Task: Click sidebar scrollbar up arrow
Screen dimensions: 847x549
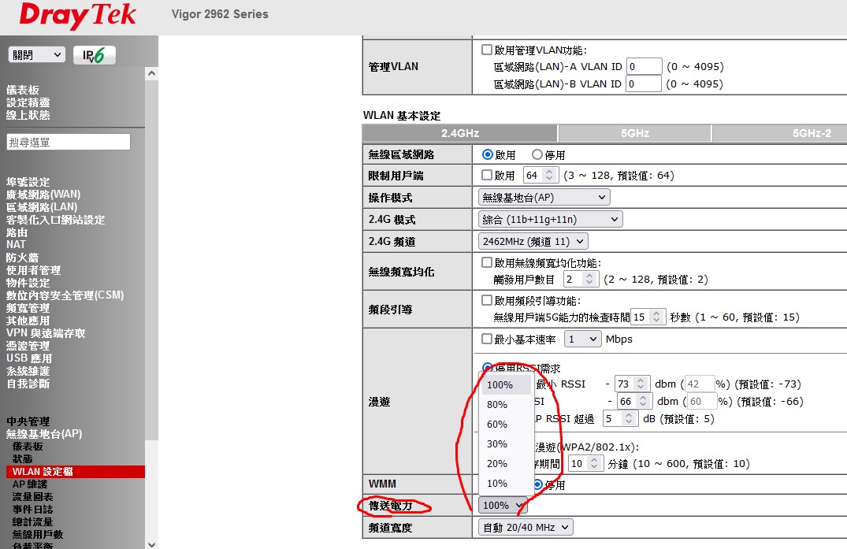Action: (x=151, y=74)
